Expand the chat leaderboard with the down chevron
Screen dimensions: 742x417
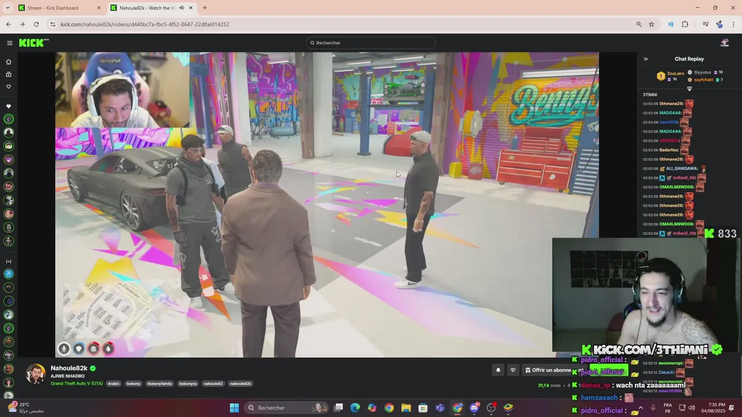click(x=689, y=89)
